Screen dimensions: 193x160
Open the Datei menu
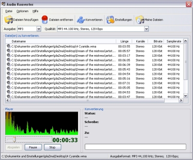[x=9, y=11]
